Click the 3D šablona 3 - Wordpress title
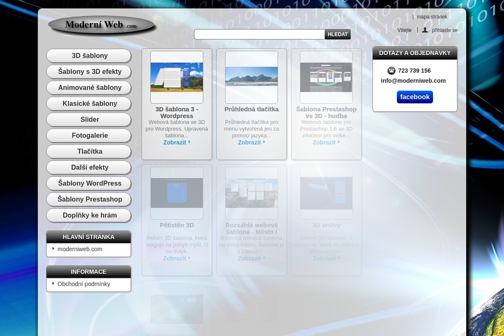 pyautogui.click(x=177, y=113)
